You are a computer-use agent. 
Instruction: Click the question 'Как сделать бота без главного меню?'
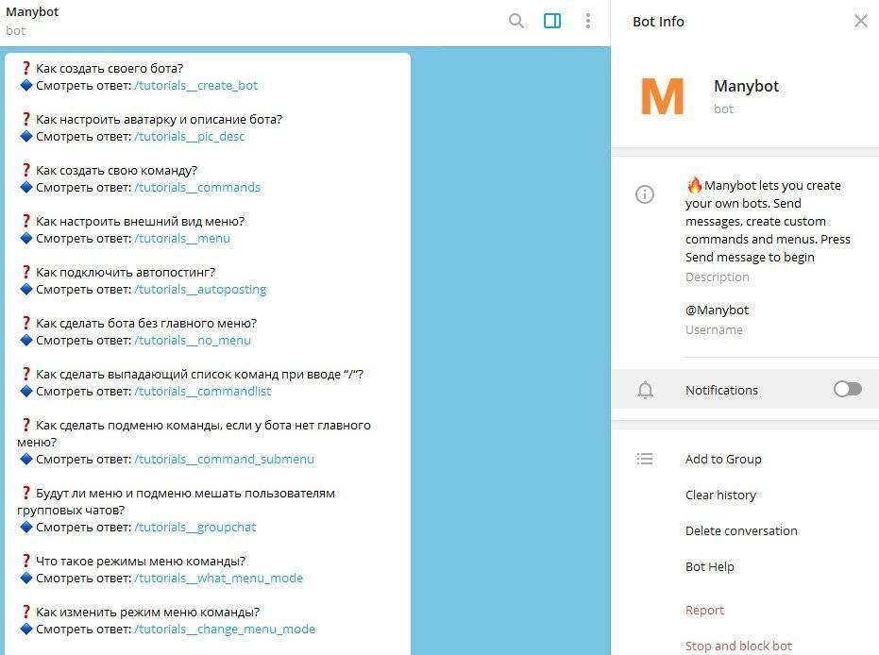(146, 324)
